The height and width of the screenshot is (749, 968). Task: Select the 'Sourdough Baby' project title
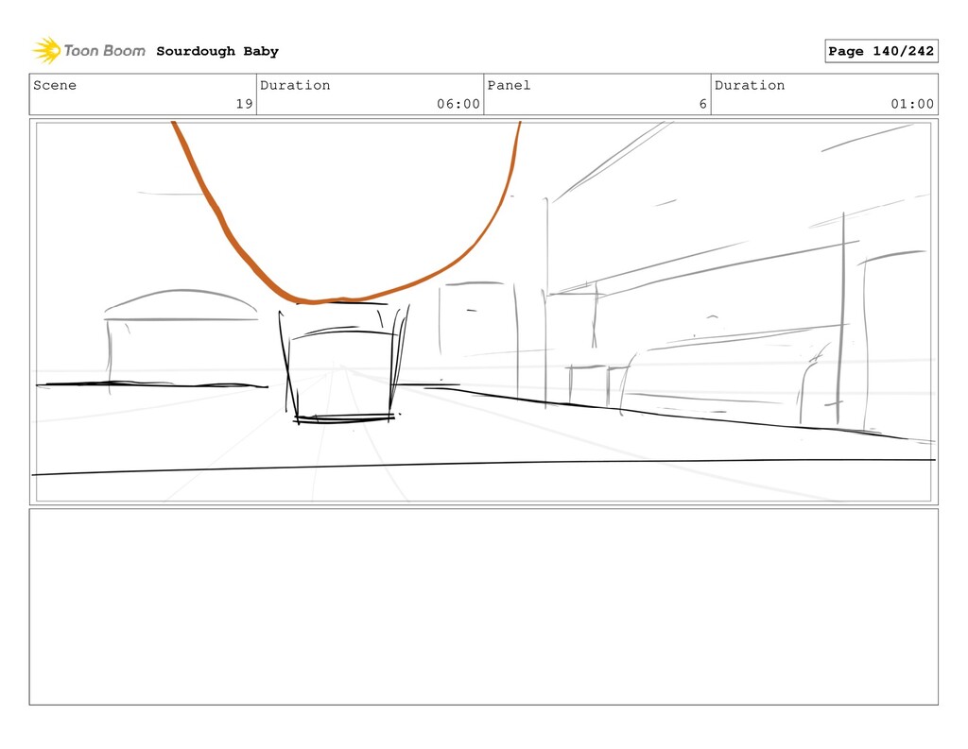217,51
